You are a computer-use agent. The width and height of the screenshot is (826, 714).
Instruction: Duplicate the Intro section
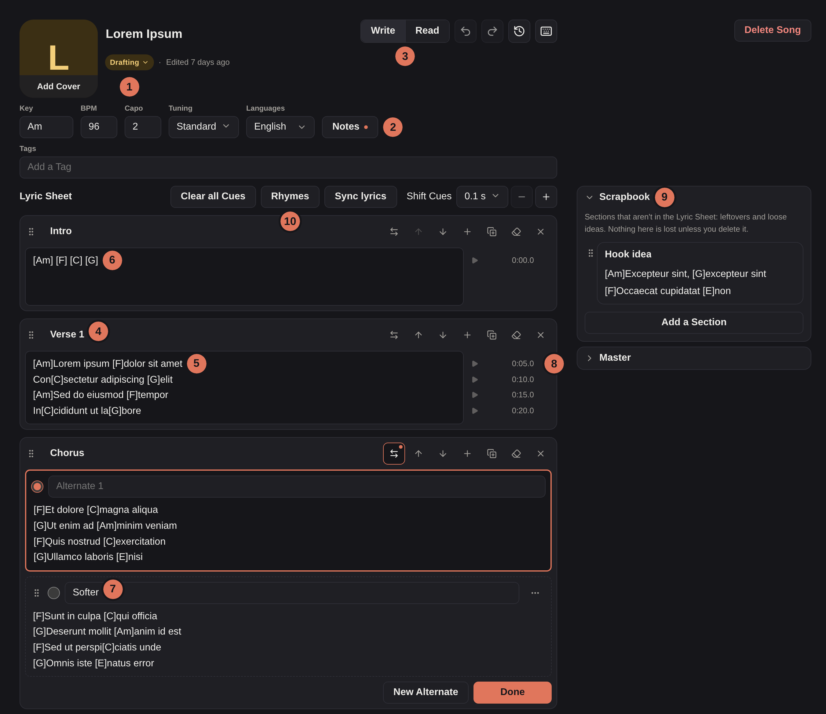pos(492,232)
